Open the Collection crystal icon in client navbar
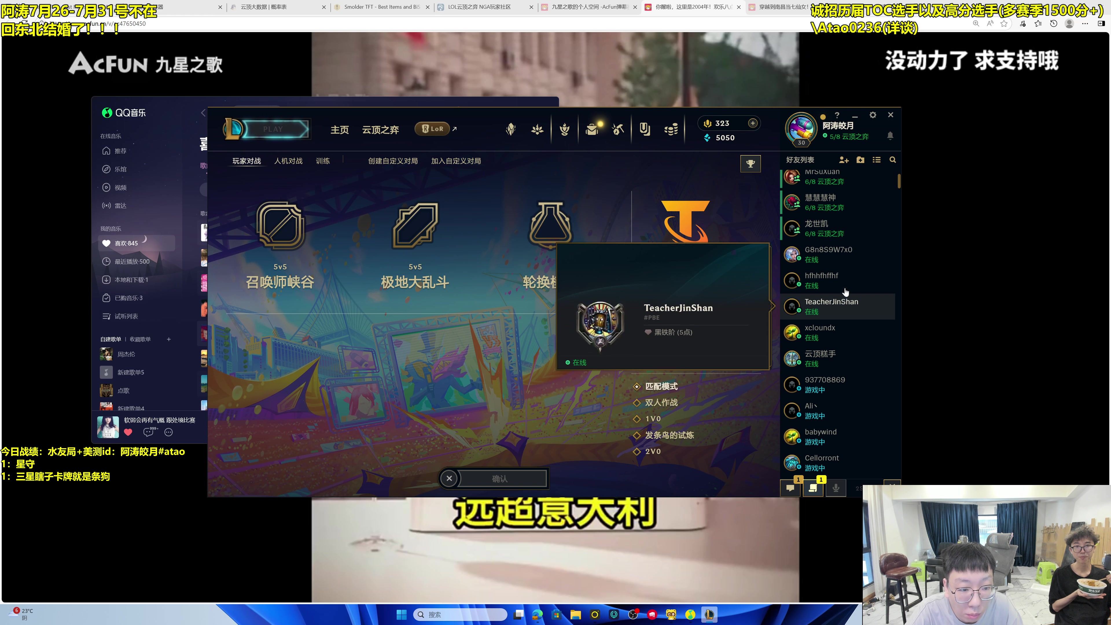 pos(511,129)
